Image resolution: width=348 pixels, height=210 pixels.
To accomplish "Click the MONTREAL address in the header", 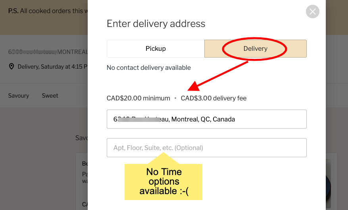I will click(48, 52).
